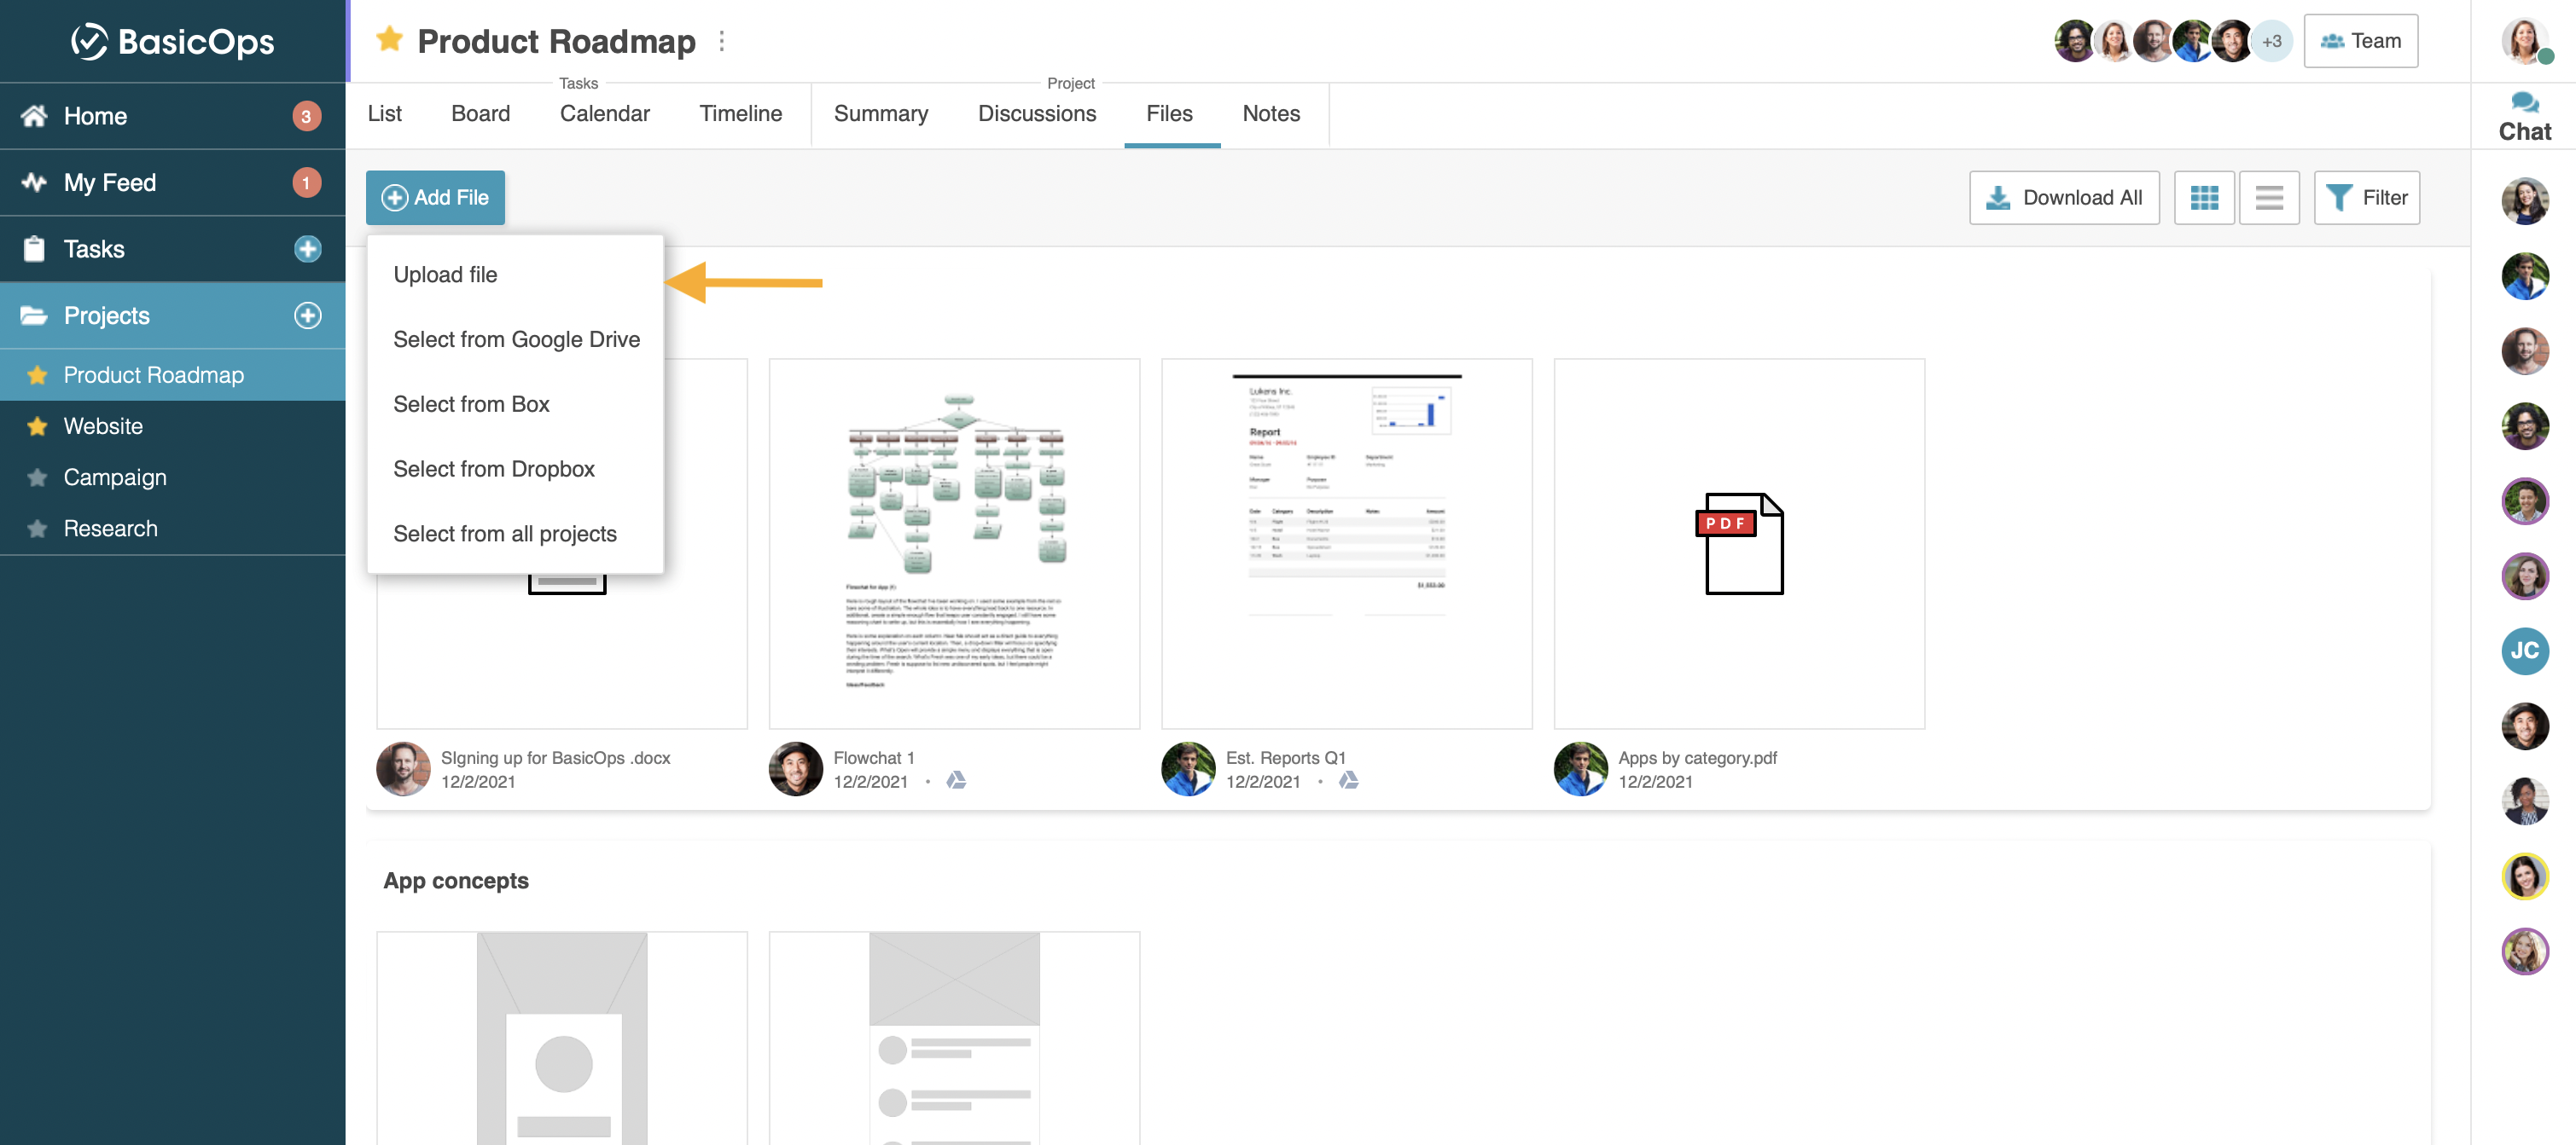
Task: Select from Dropbox in the Add File menu
Action: (494, 467)
